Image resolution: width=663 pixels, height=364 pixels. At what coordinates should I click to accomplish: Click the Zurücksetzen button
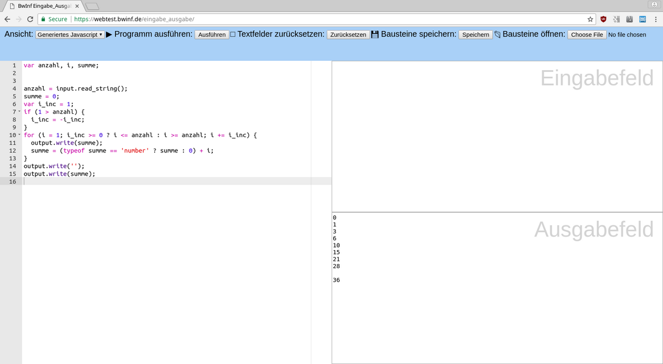click(x=348, y=34)
